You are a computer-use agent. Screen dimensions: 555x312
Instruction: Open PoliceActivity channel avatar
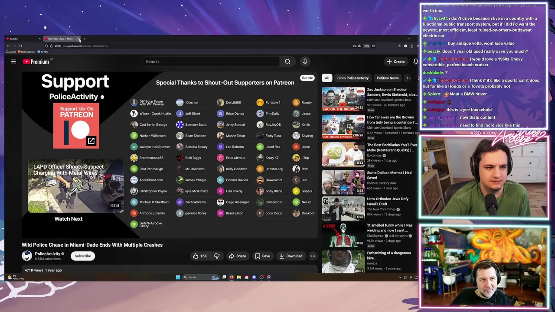[x=27, y=256]
